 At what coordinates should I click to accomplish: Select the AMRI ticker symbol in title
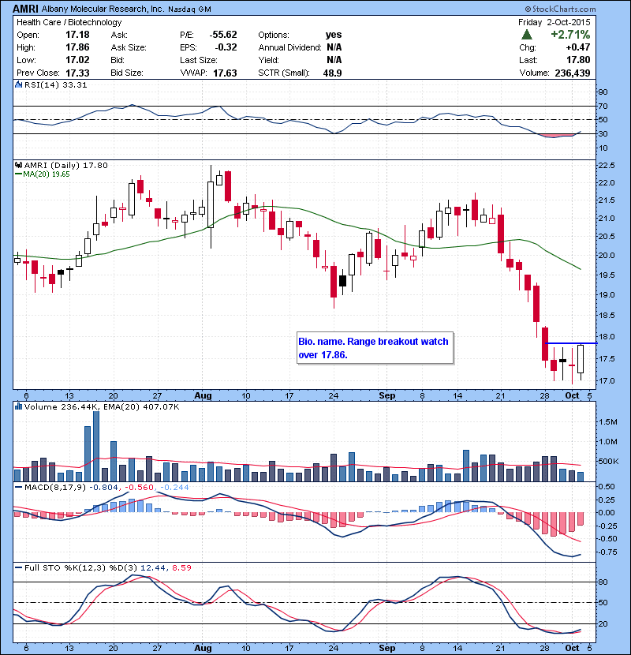coord(25,9)
